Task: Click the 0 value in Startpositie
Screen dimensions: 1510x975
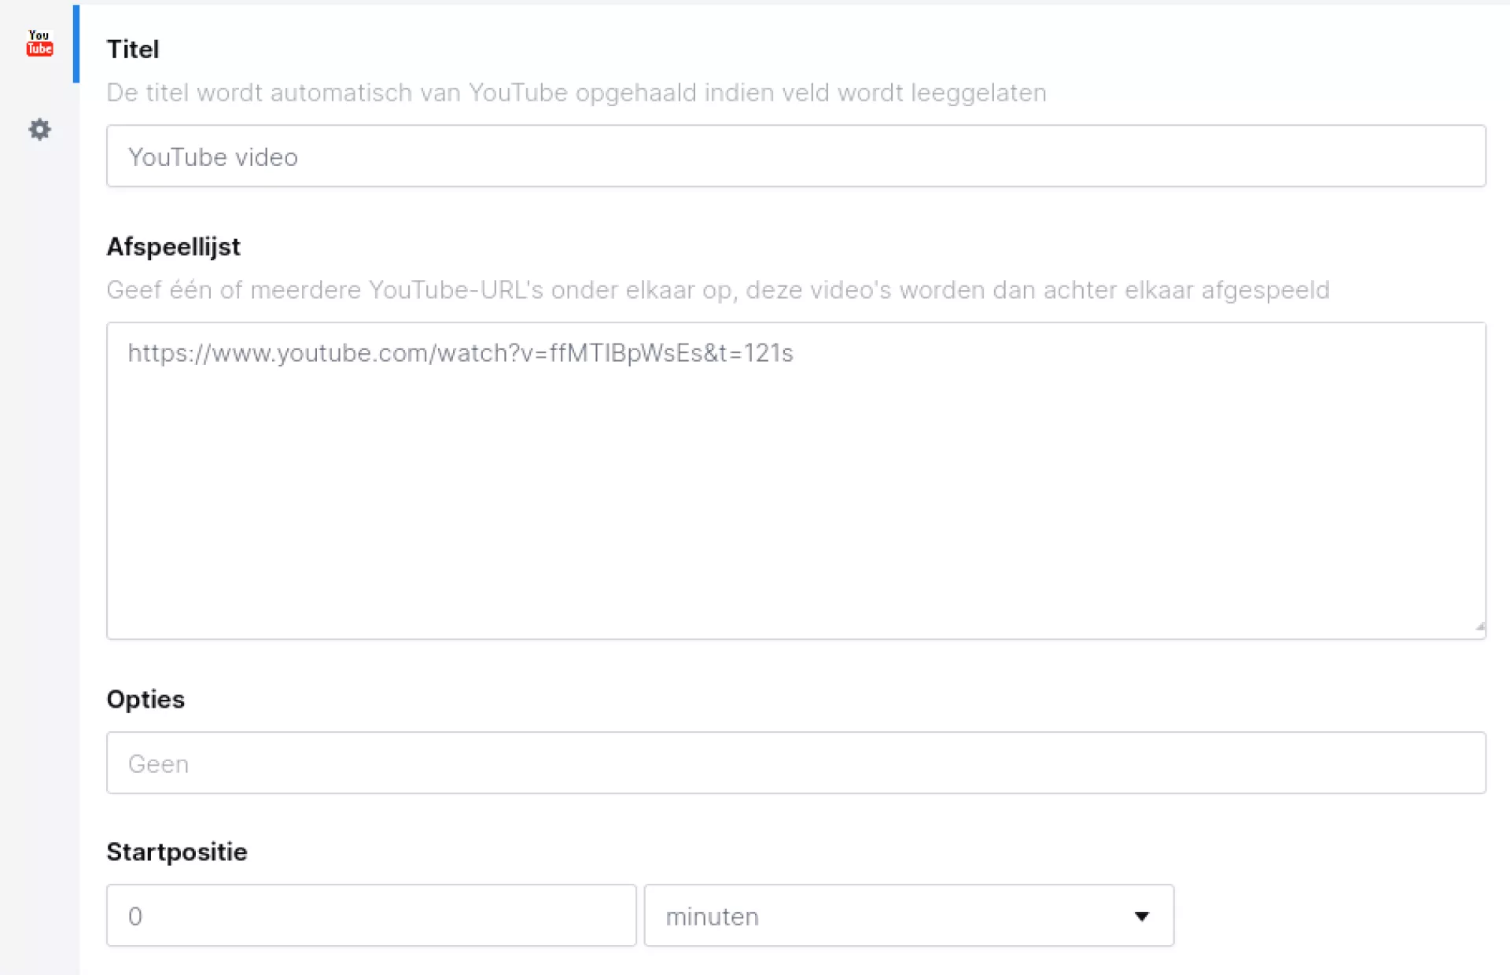Action: click(x=135, y=916)
